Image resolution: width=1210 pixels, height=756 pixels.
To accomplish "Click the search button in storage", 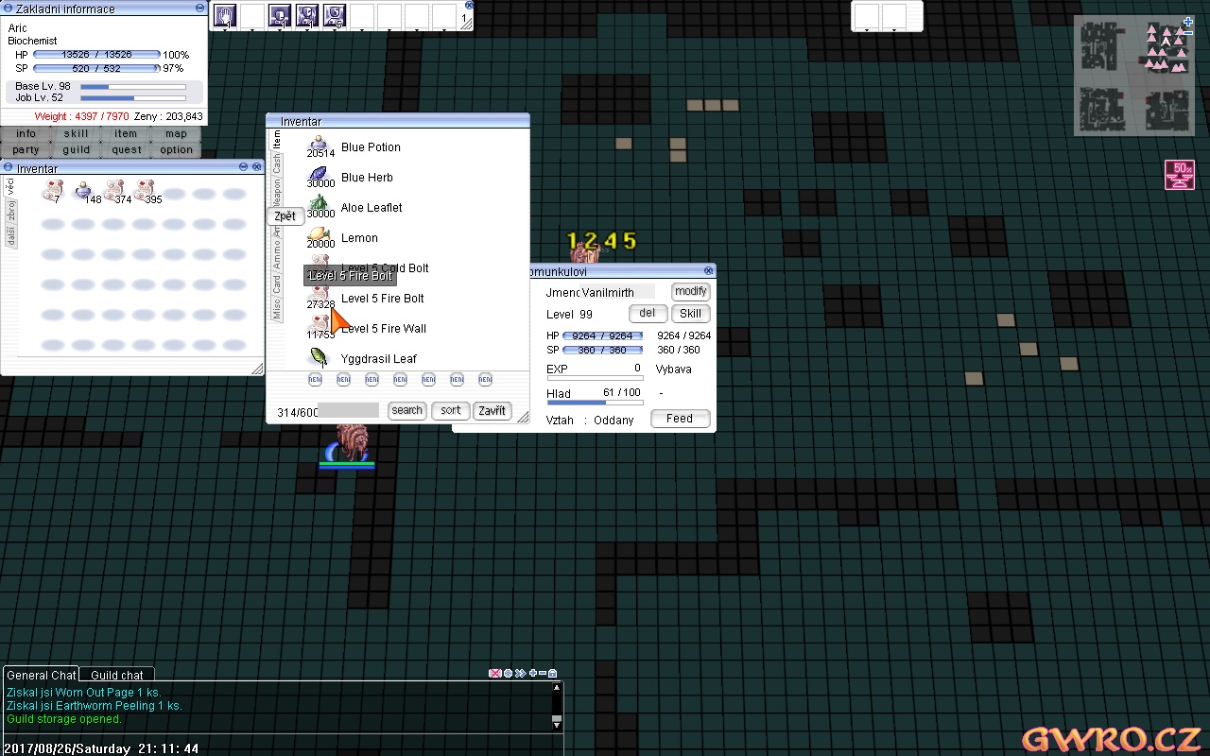I will coord(407,410).
